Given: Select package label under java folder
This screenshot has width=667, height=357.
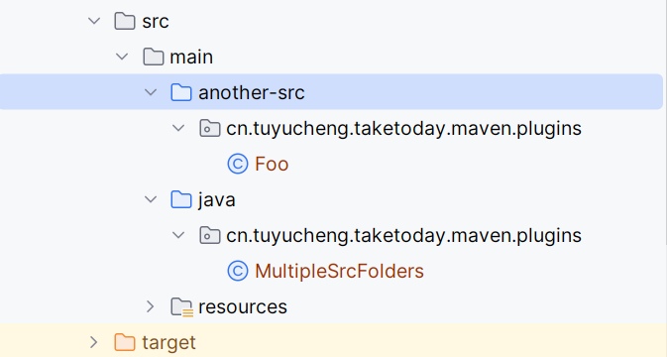Looking at the screenshot, I should [403, 236].
